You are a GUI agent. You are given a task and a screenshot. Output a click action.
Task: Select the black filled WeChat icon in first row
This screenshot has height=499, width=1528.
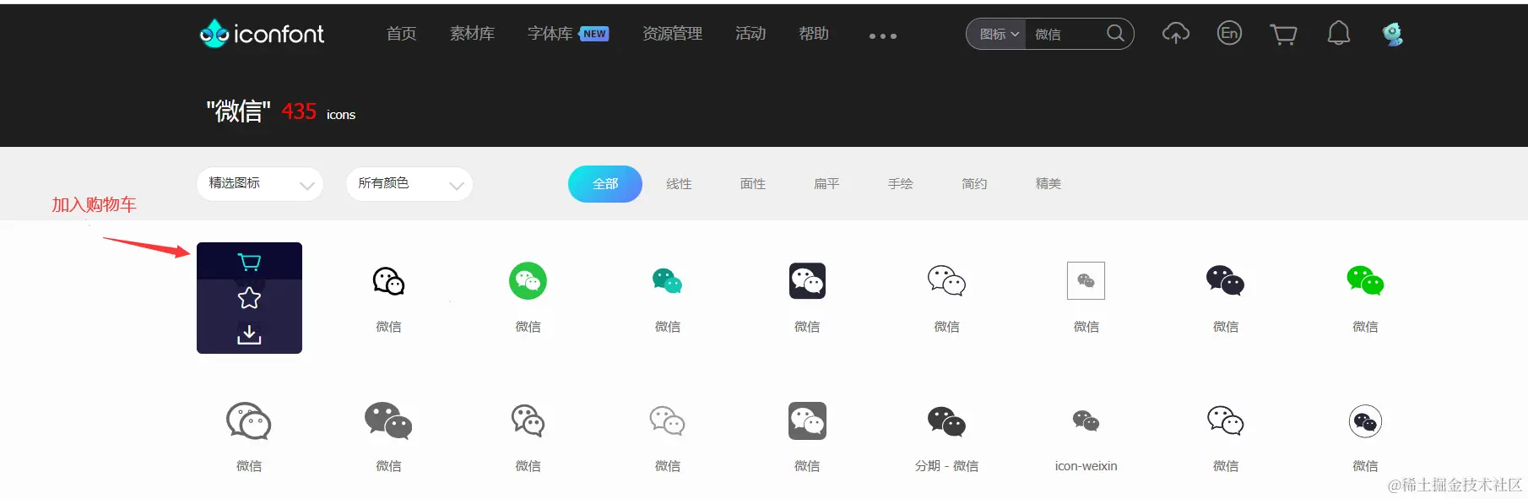pyautogui.click(x=1225, y=280)
